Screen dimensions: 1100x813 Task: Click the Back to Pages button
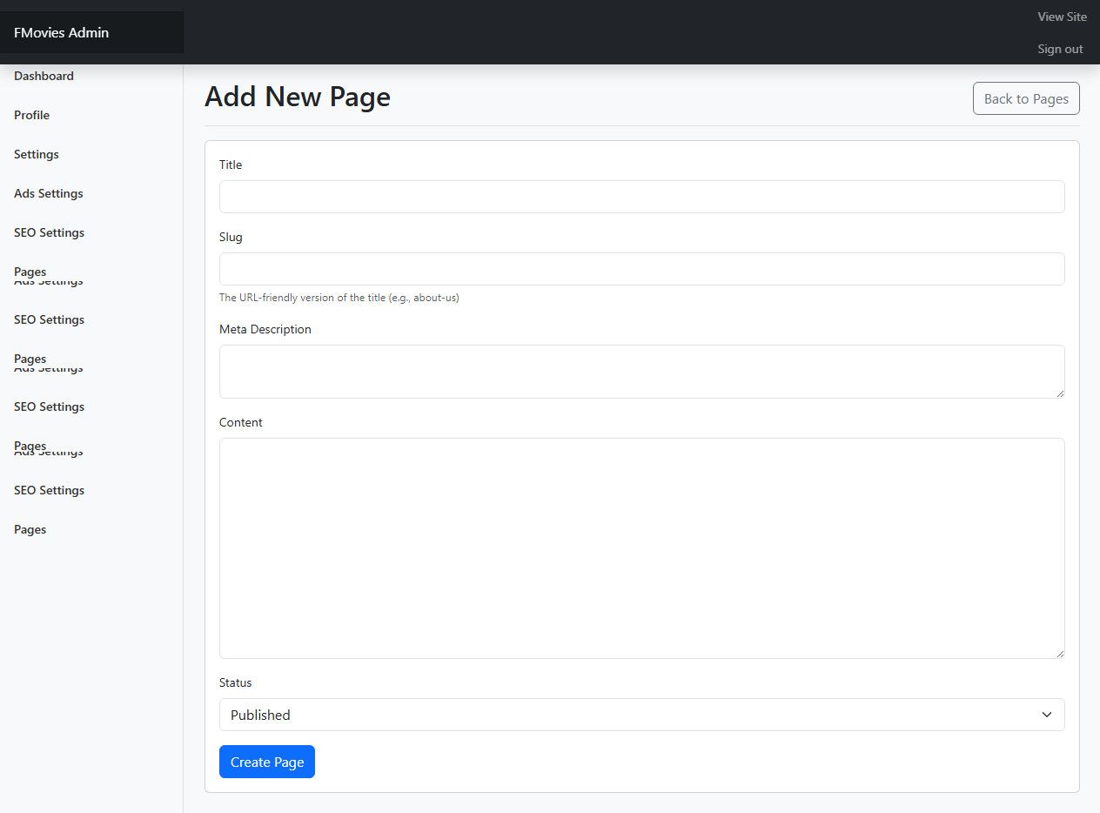1026,98
